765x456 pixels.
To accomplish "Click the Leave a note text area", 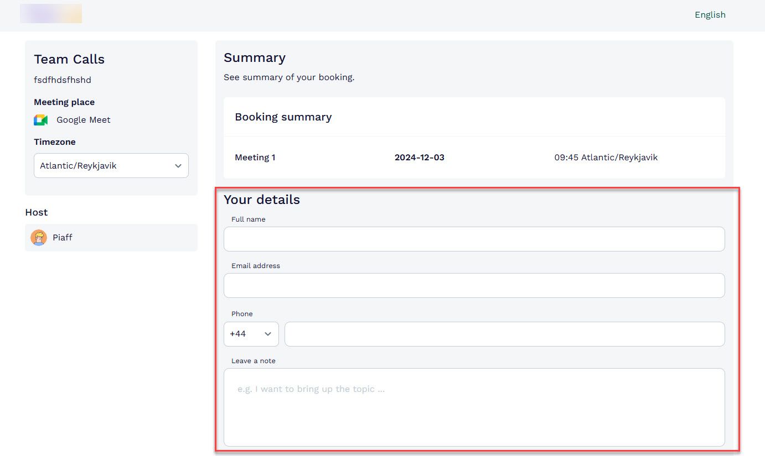I will coord(474,407).
